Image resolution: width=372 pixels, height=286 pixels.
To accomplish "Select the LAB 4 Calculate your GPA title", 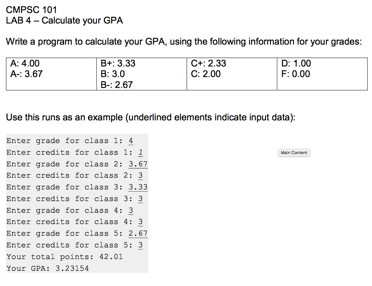I will coord(64,20).
